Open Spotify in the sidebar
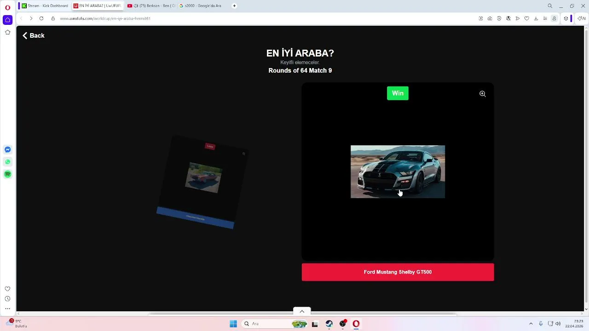The height and width of the screenshot is (331, 589). point(7,174)
